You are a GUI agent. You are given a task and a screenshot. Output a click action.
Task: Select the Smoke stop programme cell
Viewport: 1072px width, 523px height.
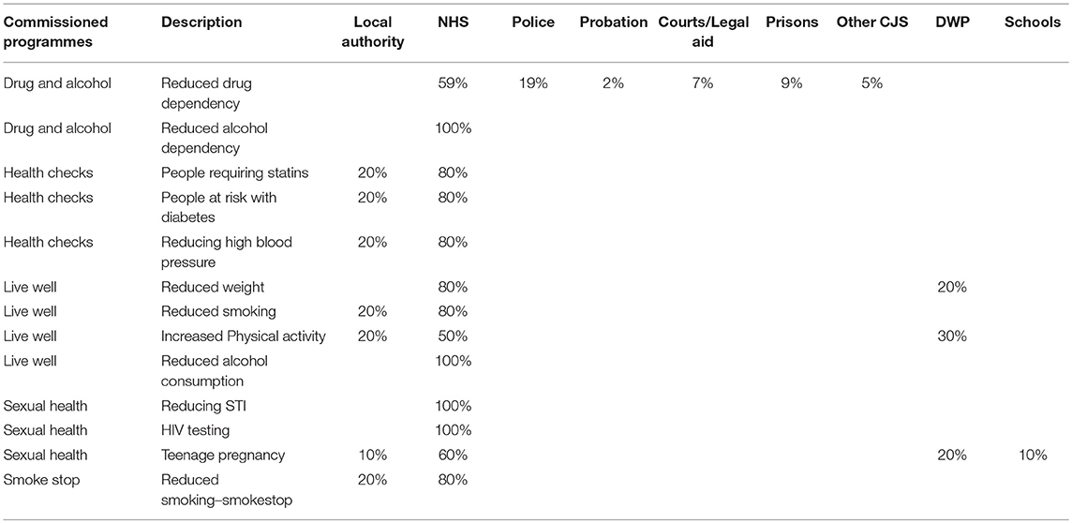(x=42, y=479)
